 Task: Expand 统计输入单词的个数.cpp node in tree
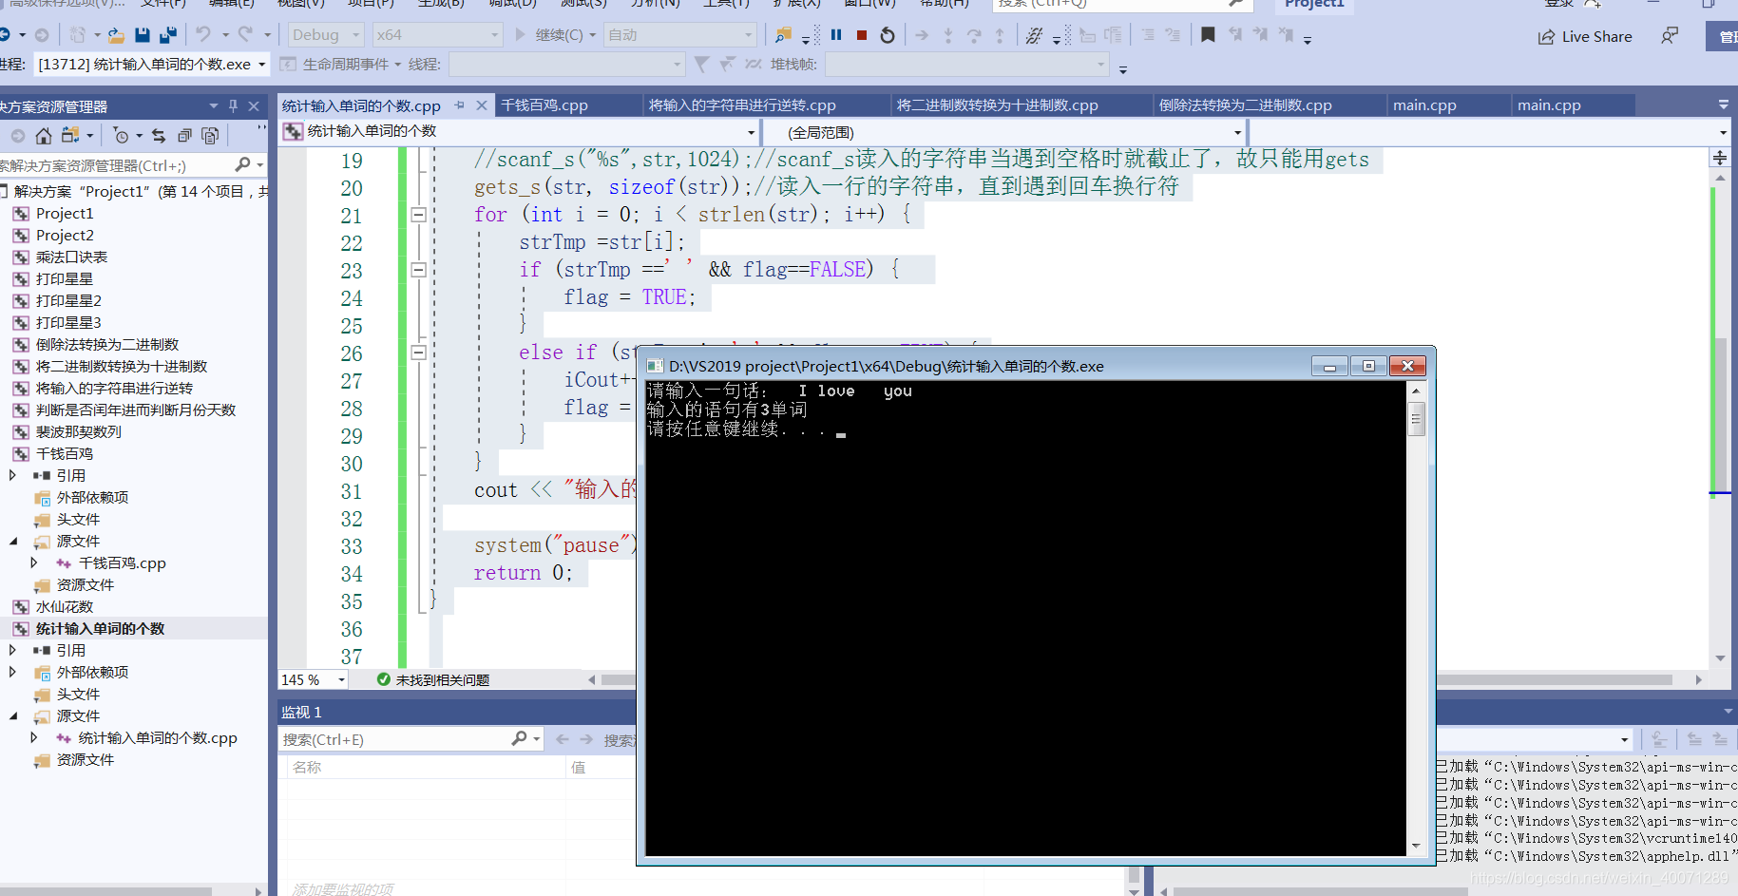coord(34,738)
